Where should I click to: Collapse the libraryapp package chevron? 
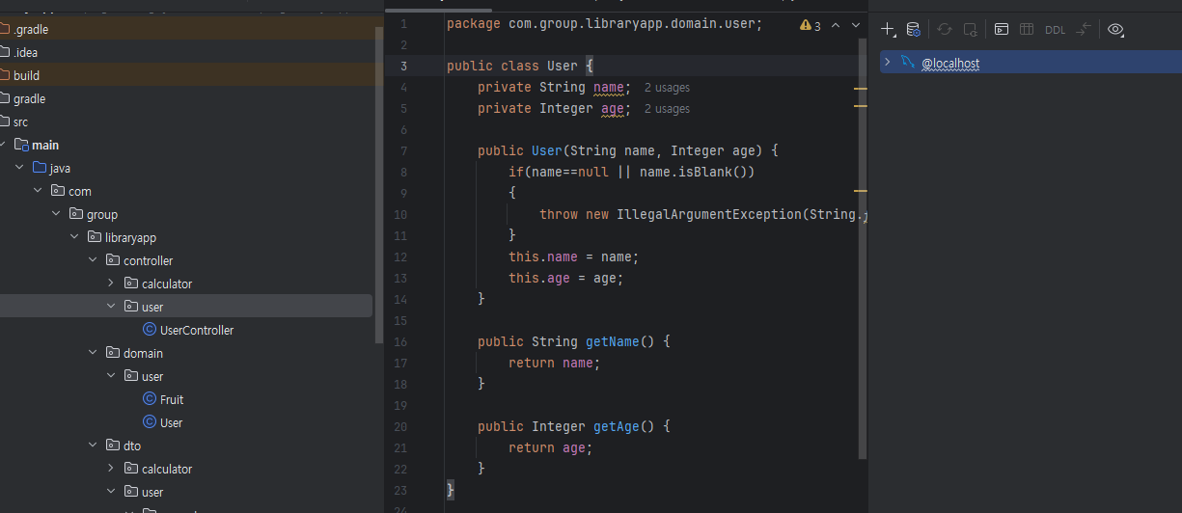[x=75, y=237]
